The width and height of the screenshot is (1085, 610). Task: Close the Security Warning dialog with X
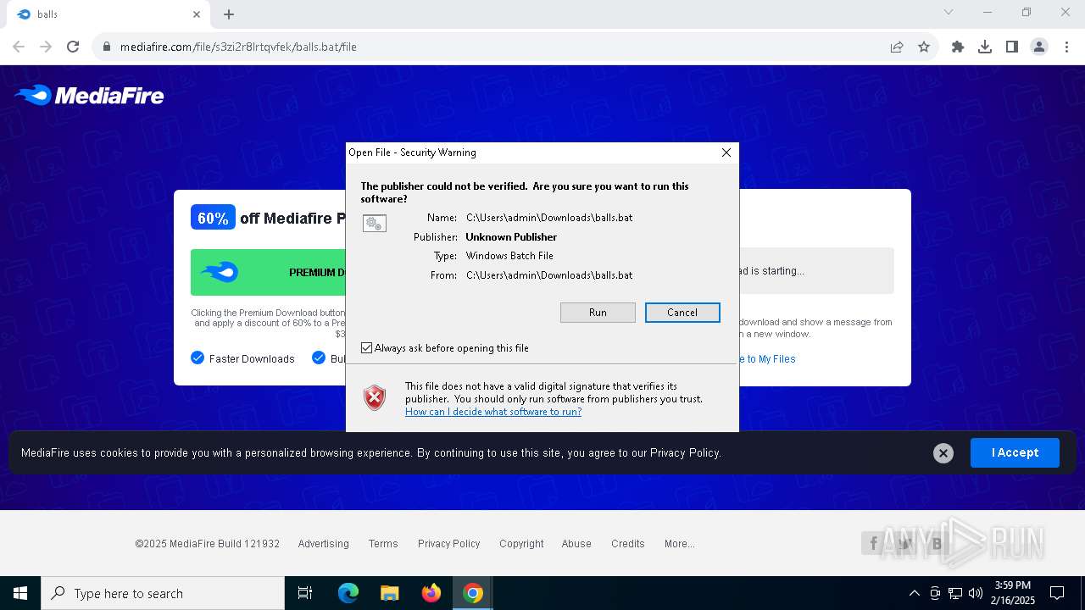point(726,152)
